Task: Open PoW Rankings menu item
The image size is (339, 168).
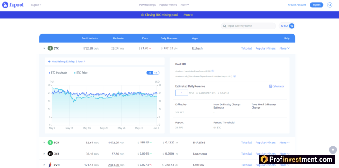Action: click(147, 5)
